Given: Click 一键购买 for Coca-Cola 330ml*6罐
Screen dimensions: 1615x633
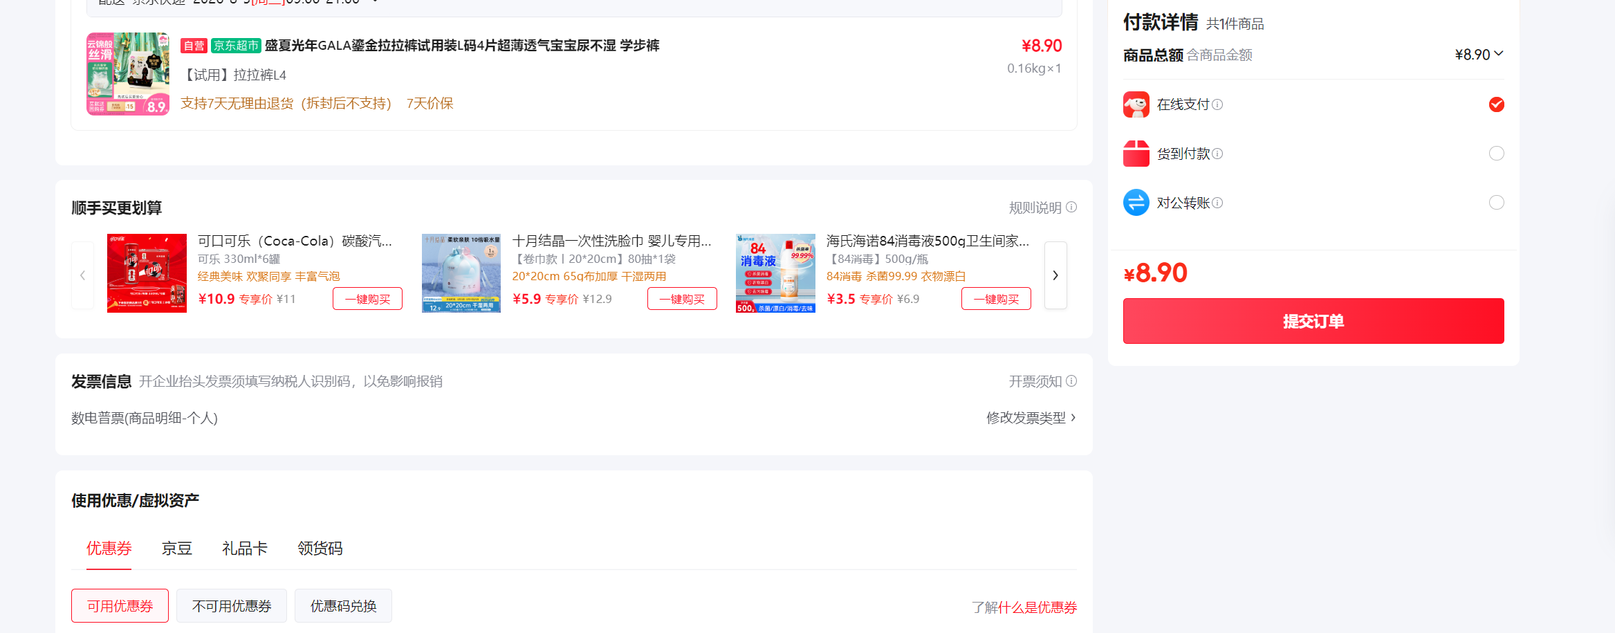Looking at the screenshot, I should point(367,299).
